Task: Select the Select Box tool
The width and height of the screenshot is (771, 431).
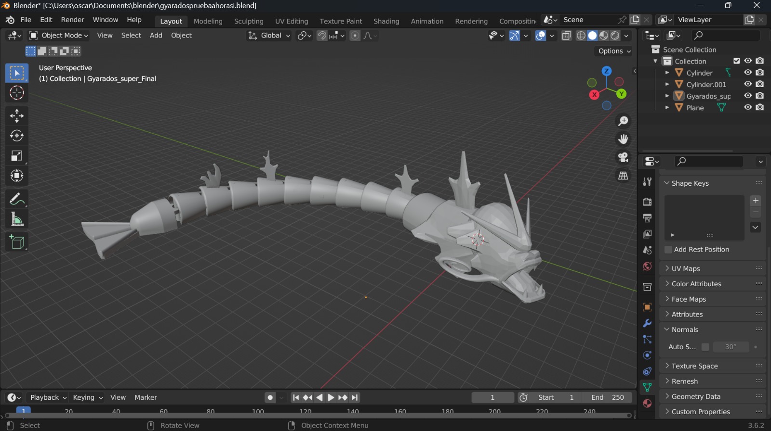Action: (17, 73)
